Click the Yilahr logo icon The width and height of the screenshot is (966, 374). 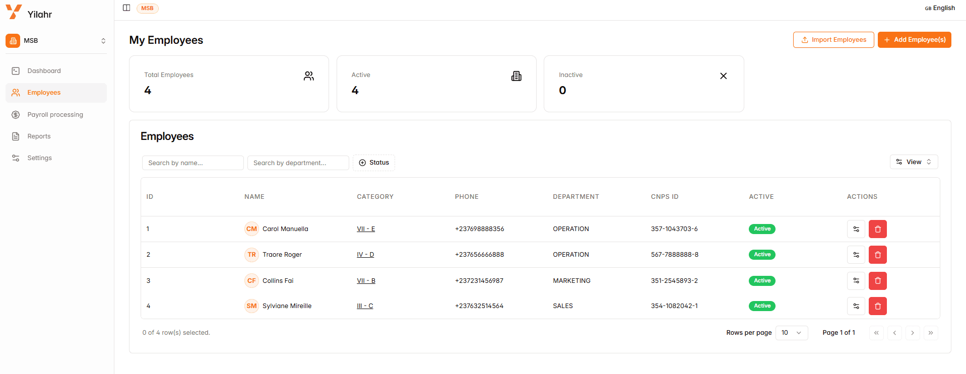(14, 12)
